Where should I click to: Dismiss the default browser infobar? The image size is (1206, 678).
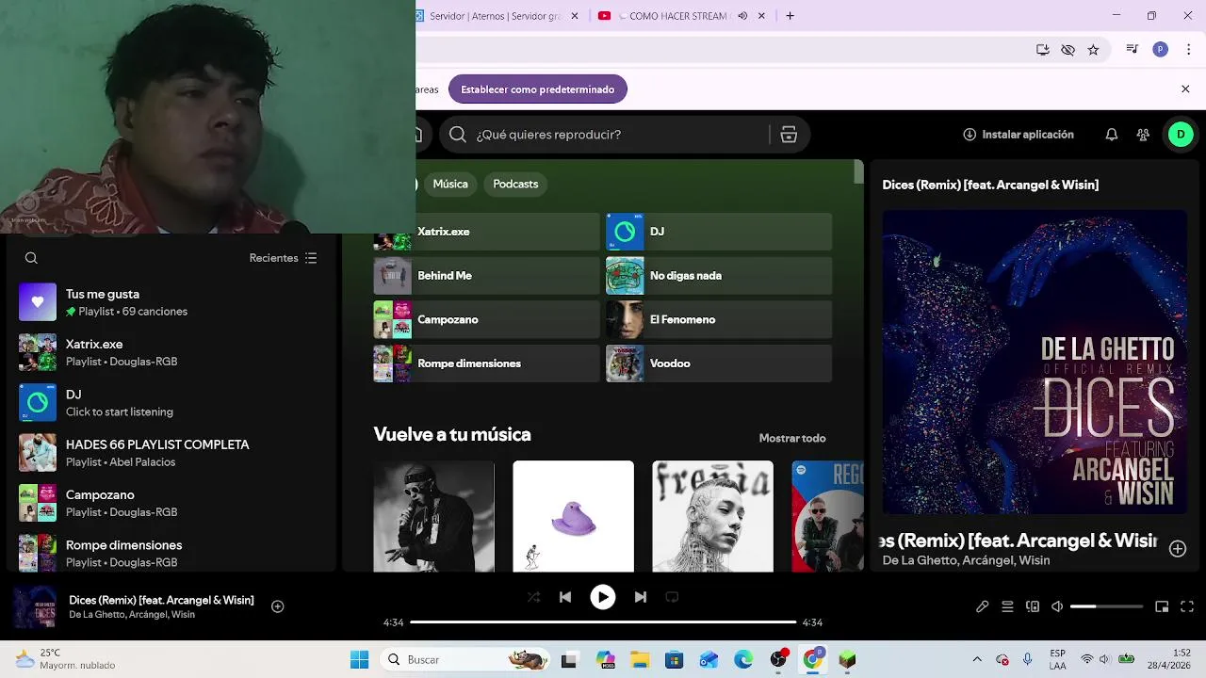click(x=1185, y=89)
